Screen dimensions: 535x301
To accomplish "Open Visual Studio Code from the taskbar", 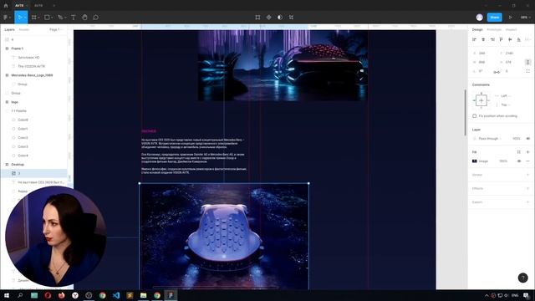I will (x=116, y=295).
